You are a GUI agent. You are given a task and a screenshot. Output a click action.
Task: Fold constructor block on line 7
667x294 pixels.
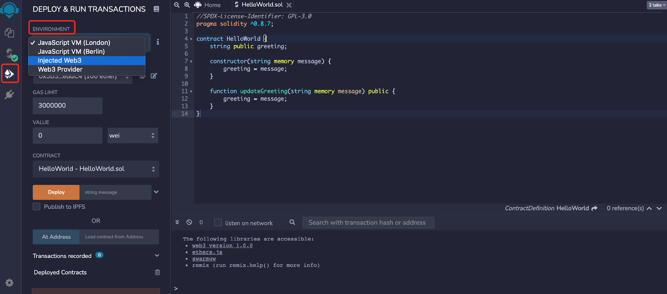[191, 61]
